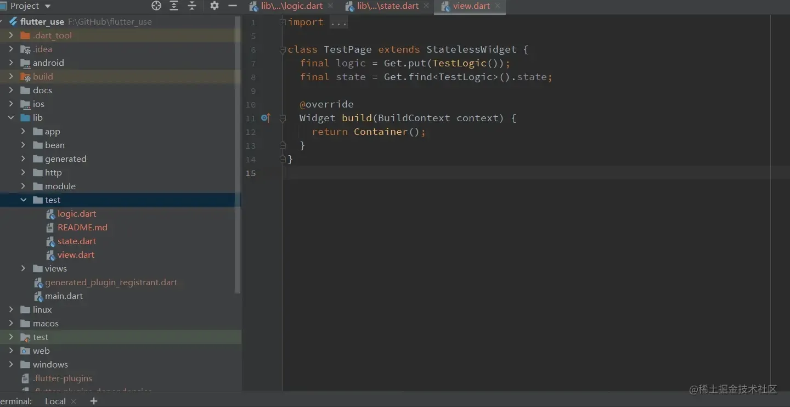Click the logic.dart file icon in tree
This screenshot has height=407, width=790.
pyautogui.click(x=50, y=214)
